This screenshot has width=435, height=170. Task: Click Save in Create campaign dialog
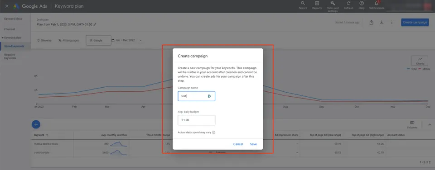[x=253, y=144]
